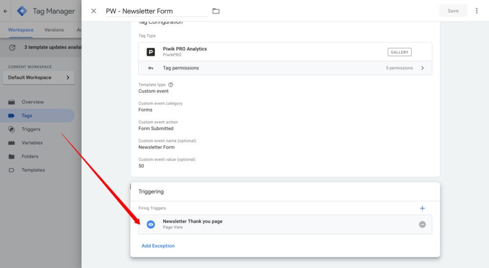The image size is (489, 268).
Task: Switch to the Versions tab
Action: click(x=54, y=30)
